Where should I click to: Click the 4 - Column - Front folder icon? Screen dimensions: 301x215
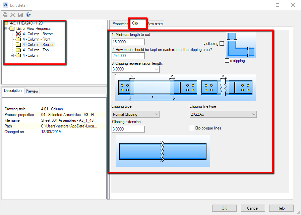pyautogui.click(x=18, y=39)
